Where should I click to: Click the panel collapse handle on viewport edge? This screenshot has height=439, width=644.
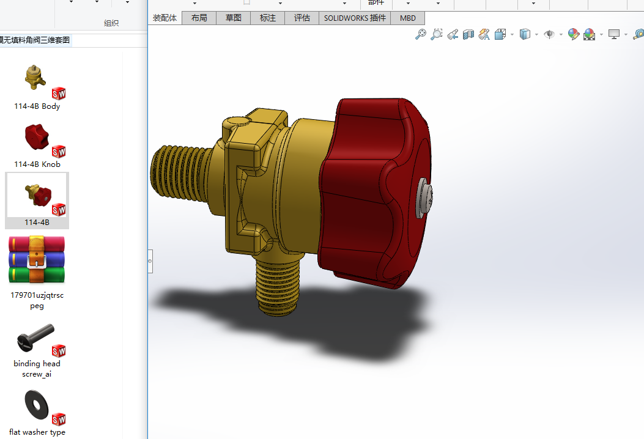(x=150, y=261)
